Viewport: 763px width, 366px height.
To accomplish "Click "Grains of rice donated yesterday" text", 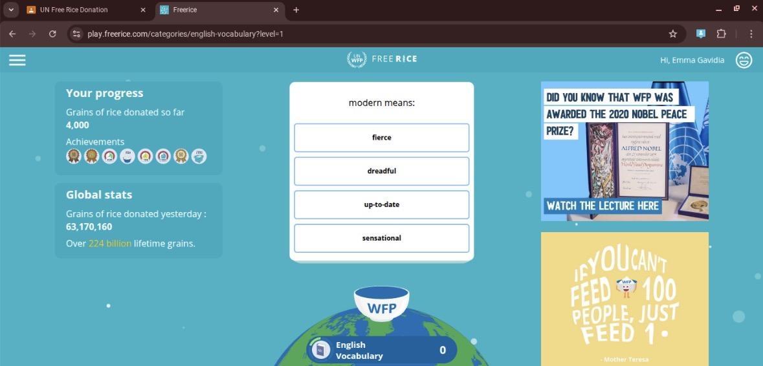I will tap(137, 214).
